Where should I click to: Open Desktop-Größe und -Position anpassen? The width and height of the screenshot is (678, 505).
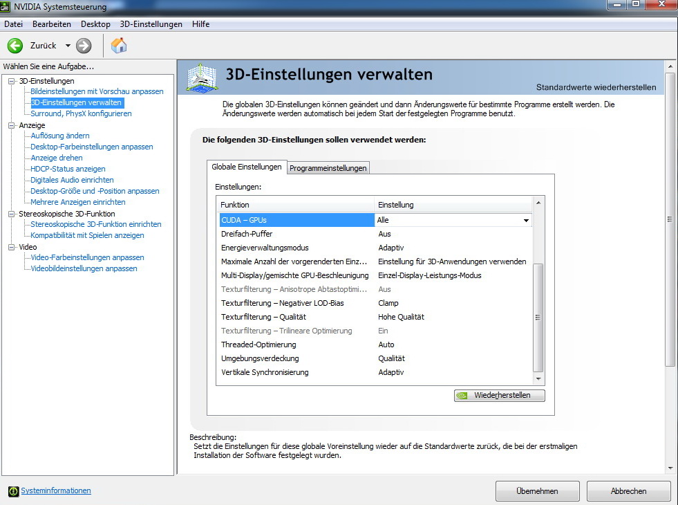95,191
